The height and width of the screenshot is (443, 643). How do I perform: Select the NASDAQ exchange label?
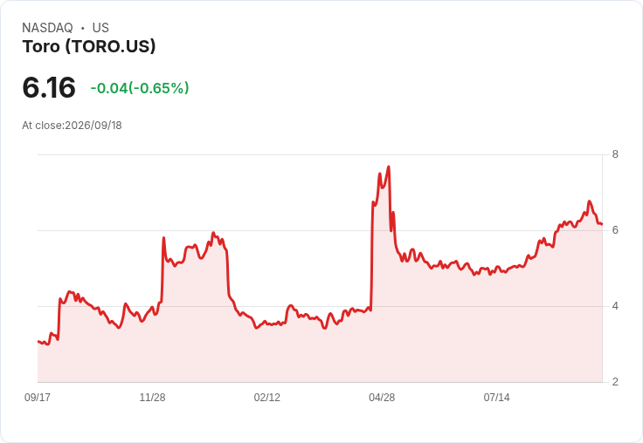coord(47,28)
